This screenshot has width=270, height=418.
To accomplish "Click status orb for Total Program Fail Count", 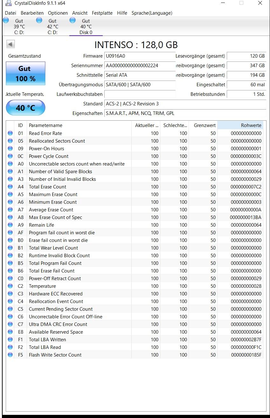I will pyautogui.click(x=10, y=263).
